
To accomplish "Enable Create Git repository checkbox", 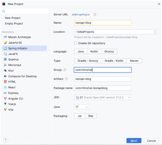I will point(76,43).
